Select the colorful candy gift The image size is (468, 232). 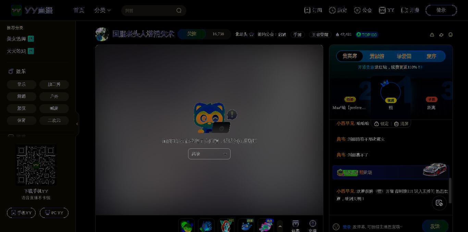click(x=266, y=225)
